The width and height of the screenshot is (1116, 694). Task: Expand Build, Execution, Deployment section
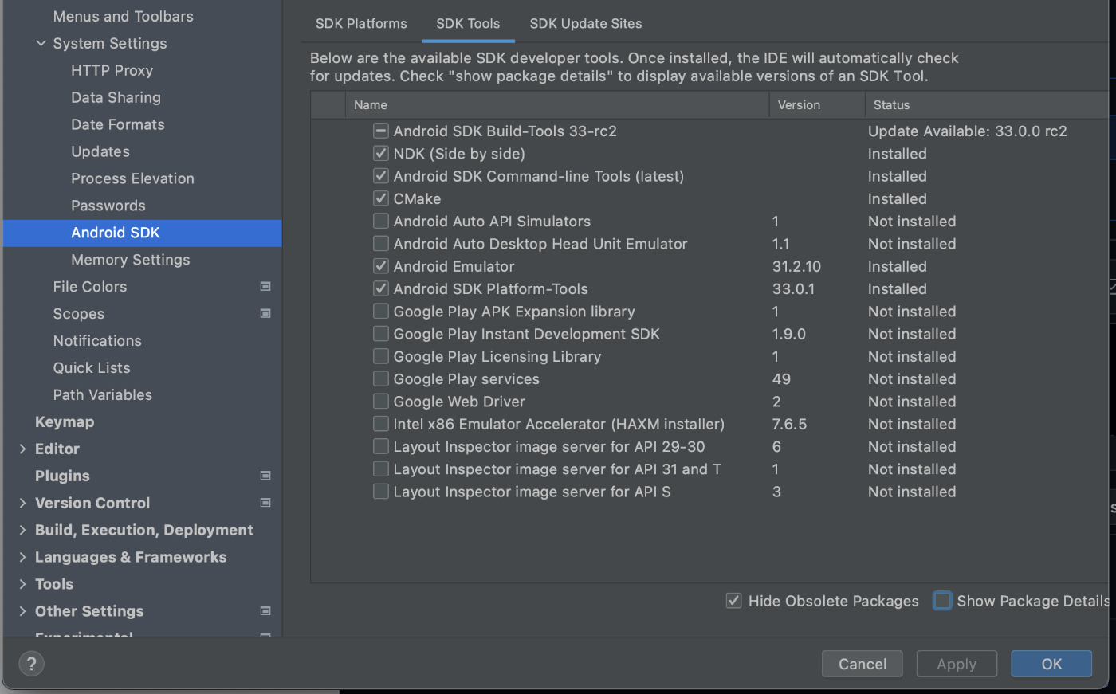click(x=22, y=530)
